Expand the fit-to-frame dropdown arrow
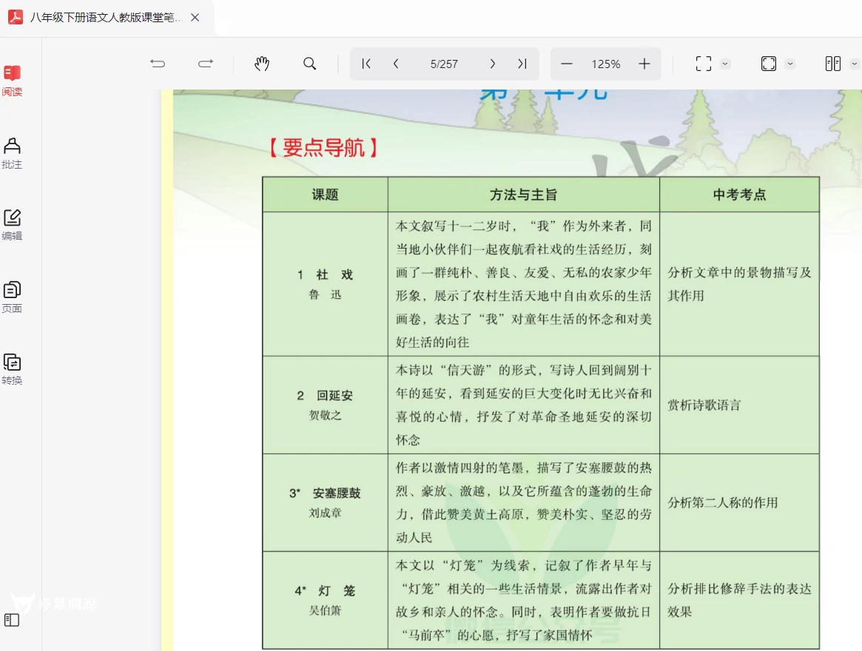The height and width of the screenshot is (651, 862). 725,64
